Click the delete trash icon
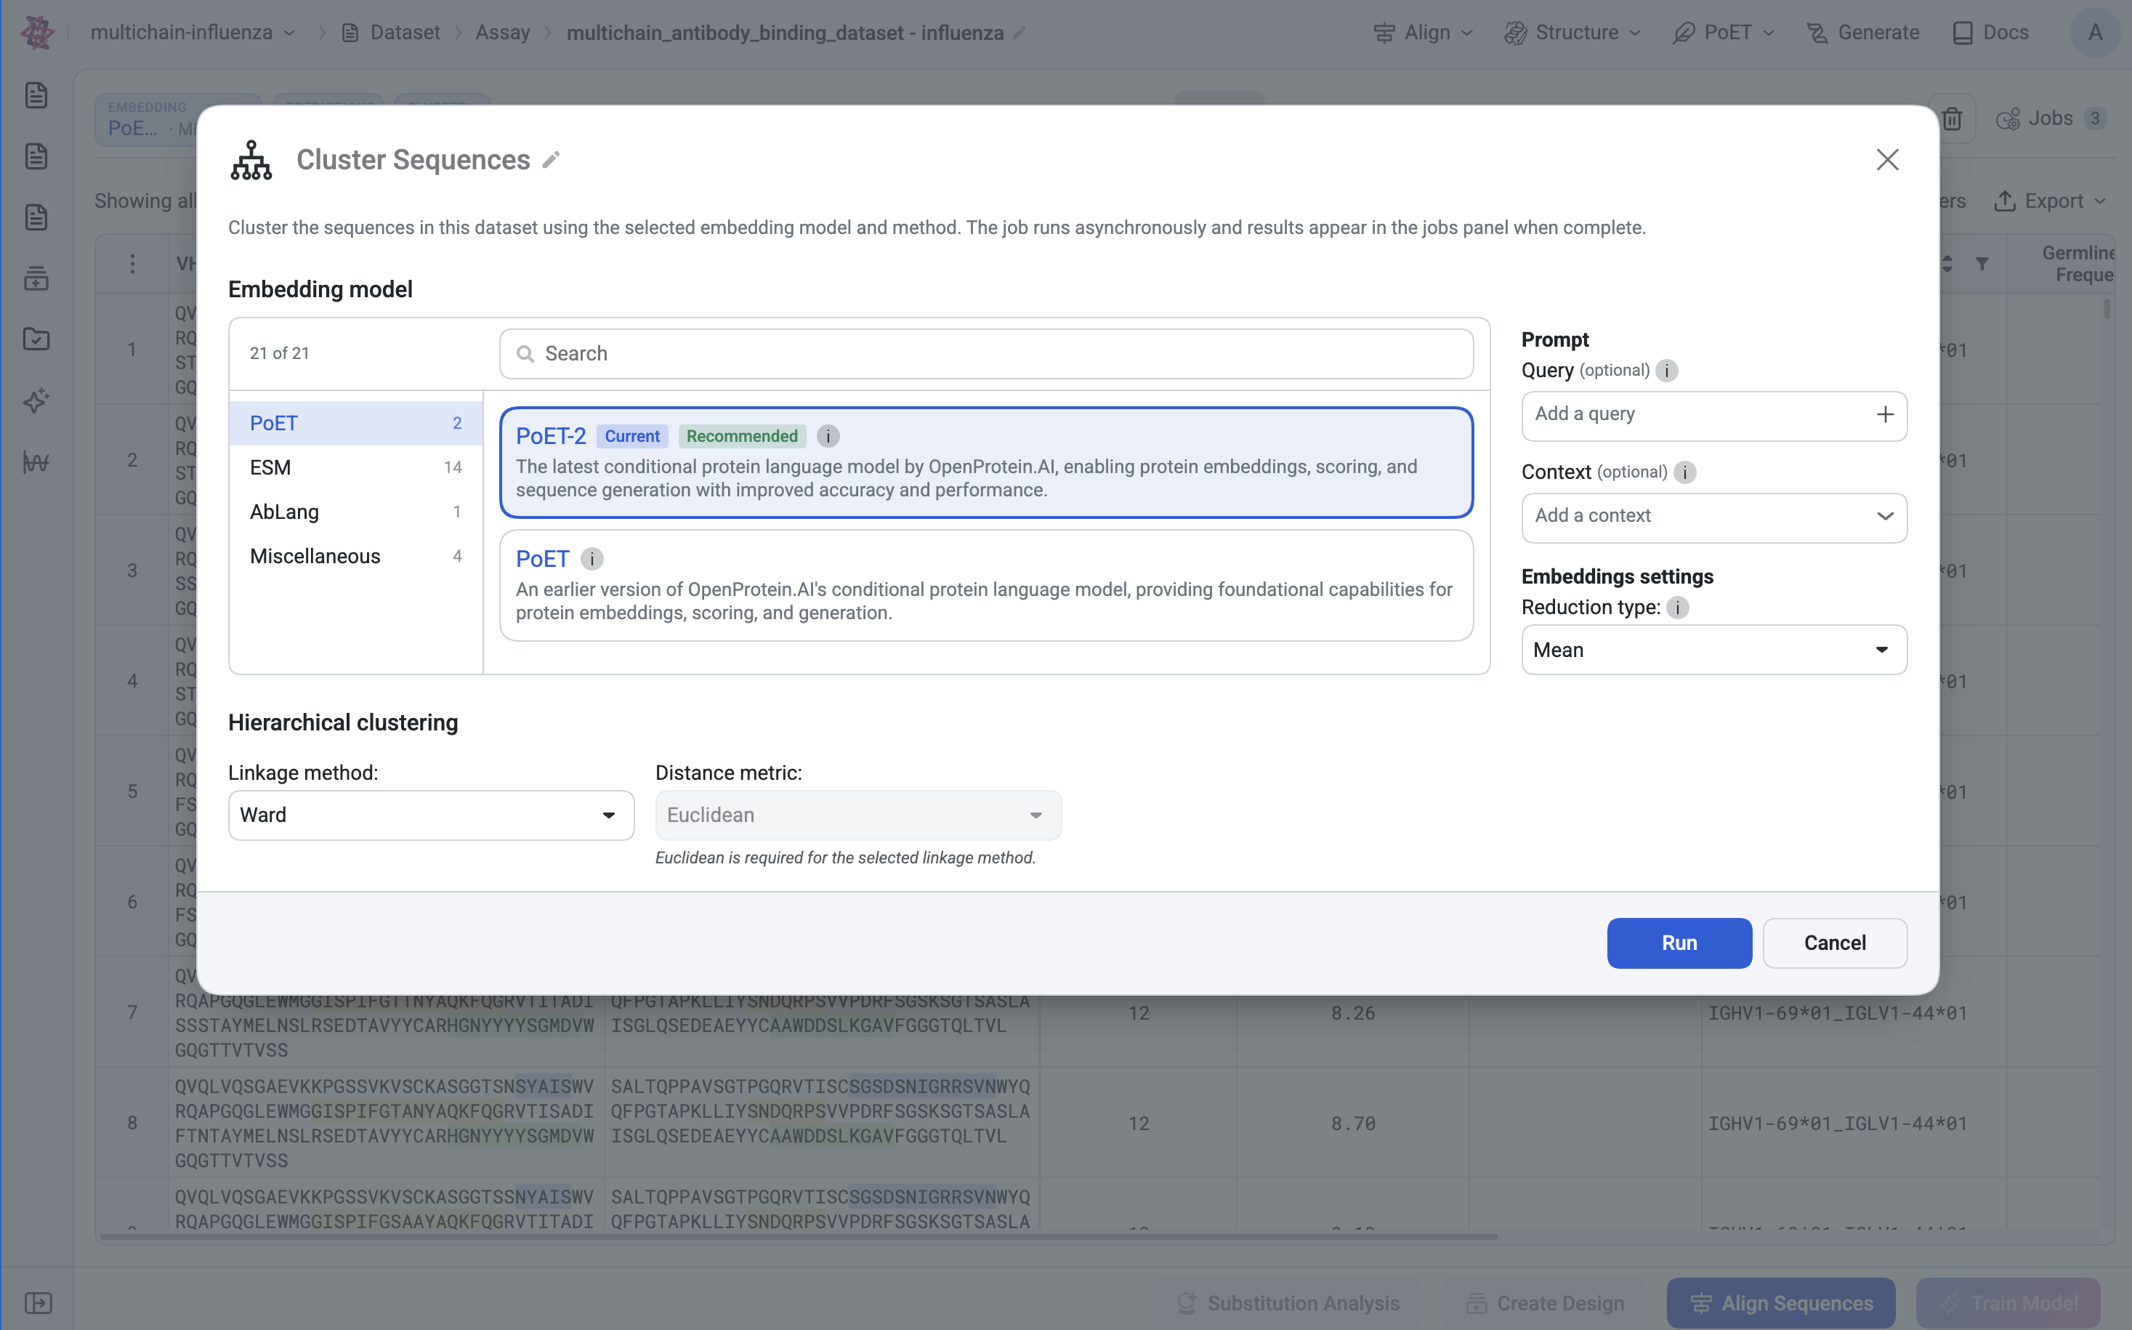The width and height of the screenshot is (2132, 1330). pos(1952,118)
